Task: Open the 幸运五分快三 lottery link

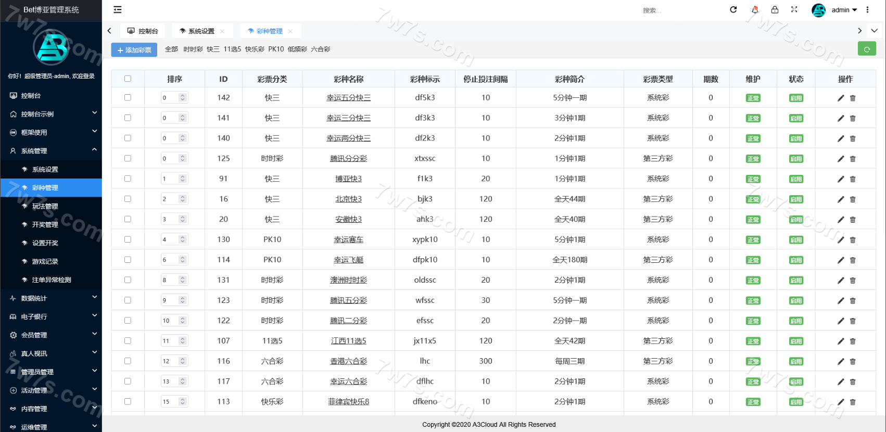Action: pyautogui.click(x=348, y=98)
